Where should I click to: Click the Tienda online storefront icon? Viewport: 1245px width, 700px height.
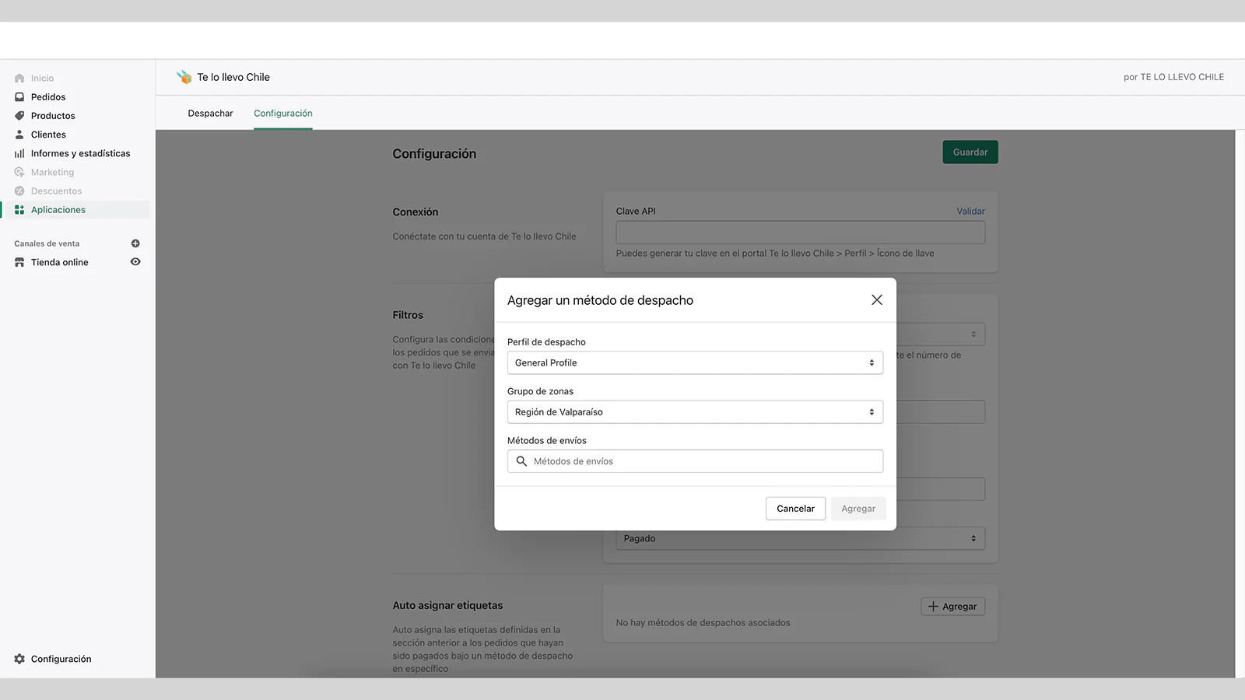(x=19, y=263)
